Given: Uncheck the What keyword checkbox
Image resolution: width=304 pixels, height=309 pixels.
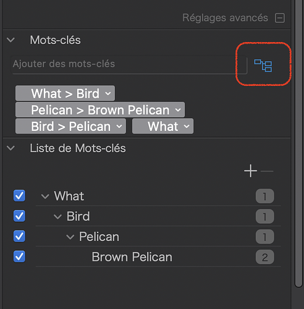Looking at the screenshot, I should 19,195.
